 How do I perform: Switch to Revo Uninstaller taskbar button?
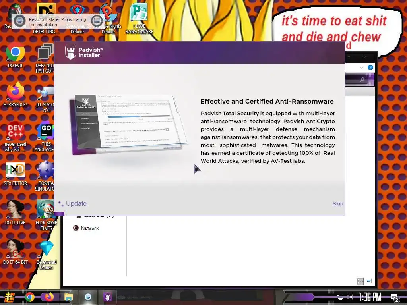click(x=88, y=297)
